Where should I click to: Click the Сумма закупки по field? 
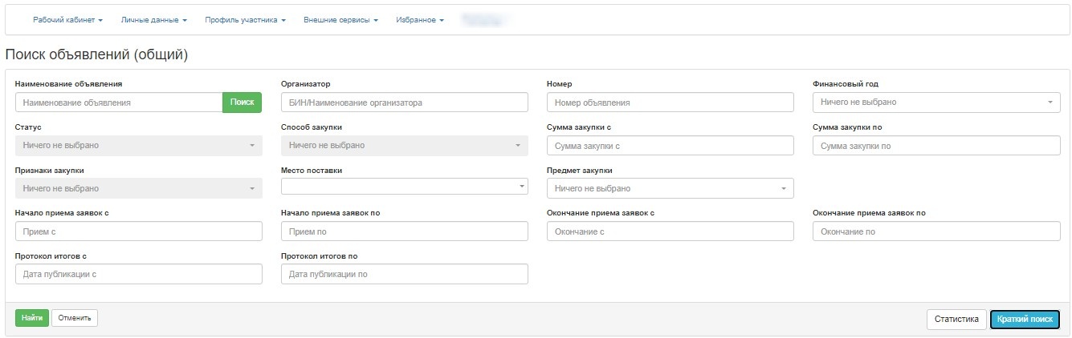(x=936, y=146)
